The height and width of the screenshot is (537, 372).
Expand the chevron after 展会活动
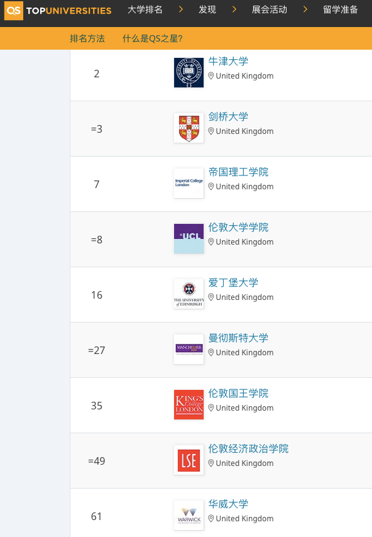click(x=305, y=9)
